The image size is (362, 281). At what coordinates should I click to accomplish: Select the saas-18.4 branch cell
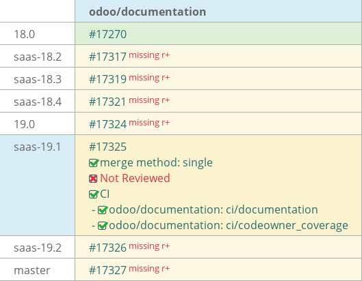pyautogui.click(x=38, y=102)
